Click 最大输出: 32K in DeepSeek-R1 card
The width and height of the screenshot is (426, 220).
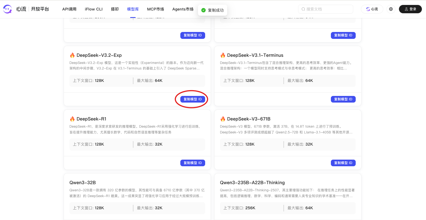tap(150, 144)
